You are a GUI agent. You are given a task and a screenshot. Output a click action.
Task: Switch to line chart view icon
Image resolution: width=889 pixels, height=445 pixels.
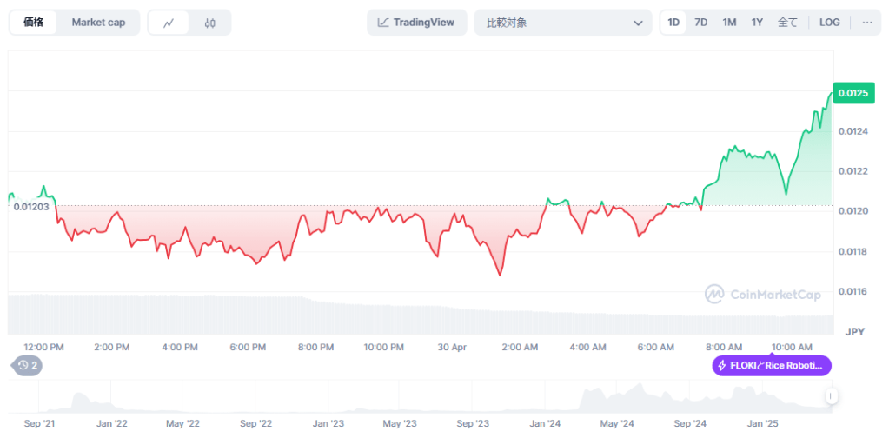(169, 23)
